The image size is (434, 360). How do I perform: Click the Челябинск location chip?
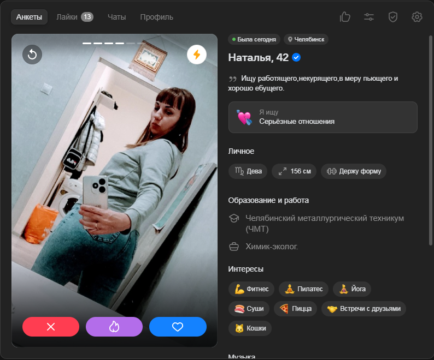(x=306, y=39)
